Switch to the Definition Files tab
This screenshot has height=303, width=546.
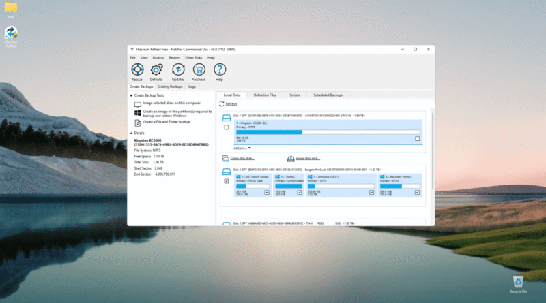tap(265, 95)
